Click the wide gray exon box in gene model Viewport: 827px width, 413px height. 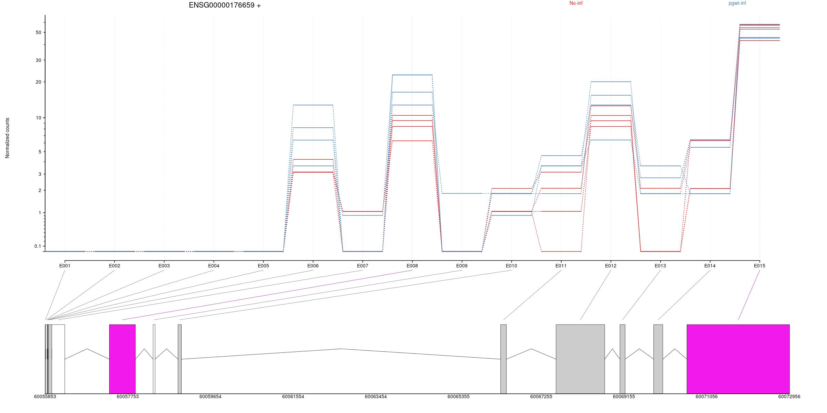pyautogui.click(x=580, y=359)
